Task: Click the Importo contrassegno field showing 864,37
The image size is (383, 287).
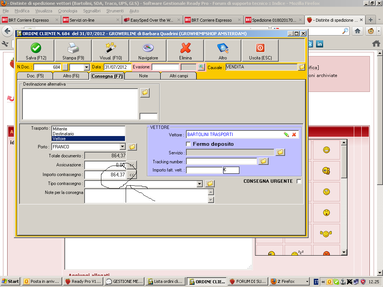Action: pos(105,175)
